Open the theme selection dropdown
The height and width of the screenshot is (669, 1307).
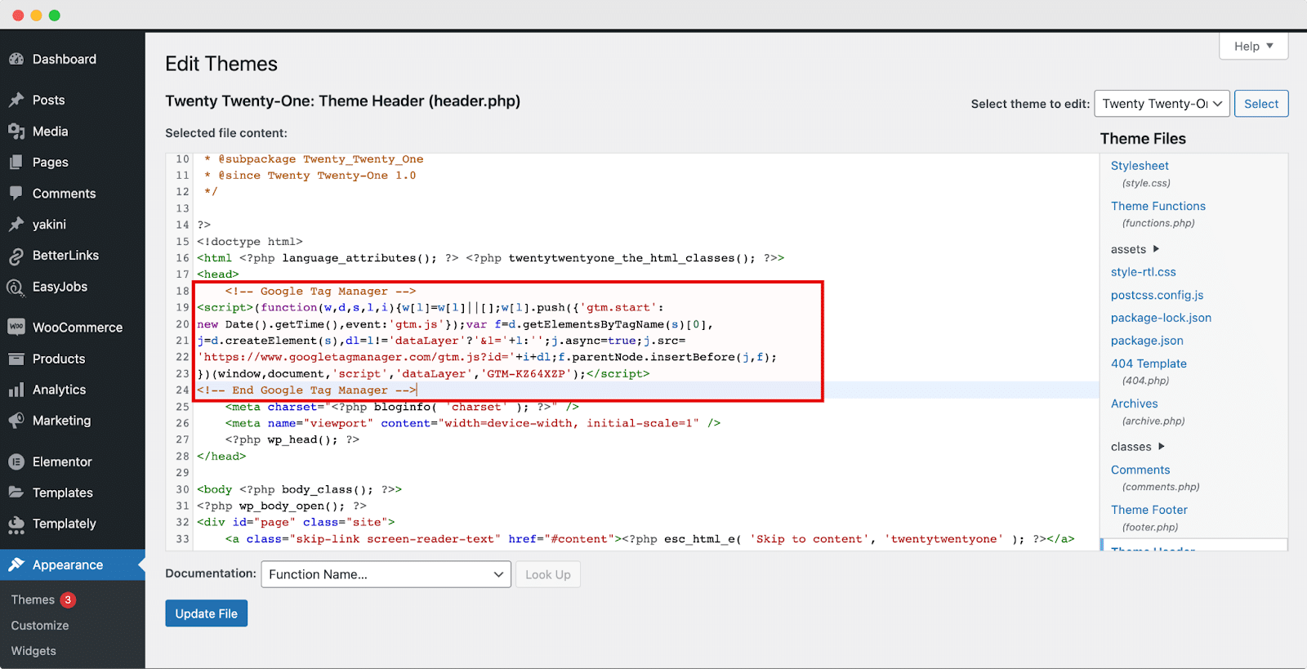coord(1162,104)
